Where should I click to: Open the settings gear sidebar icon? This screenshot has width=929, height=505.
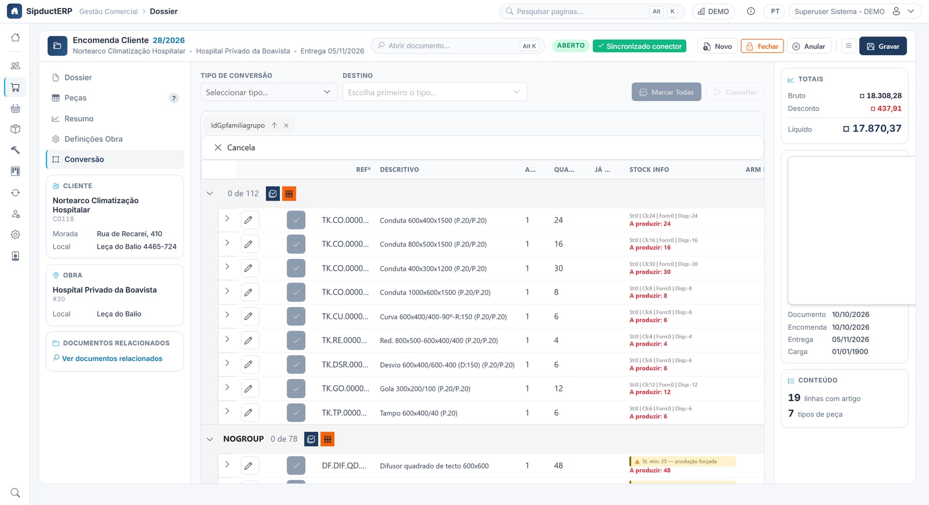15,234
